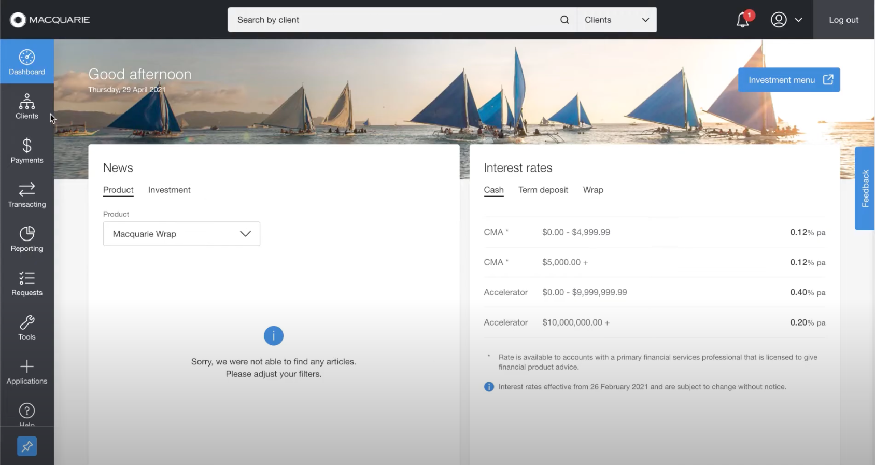Screen dimensions: 875x465
Task: Go to Payments in the sidebar
Action: (27, 150)
